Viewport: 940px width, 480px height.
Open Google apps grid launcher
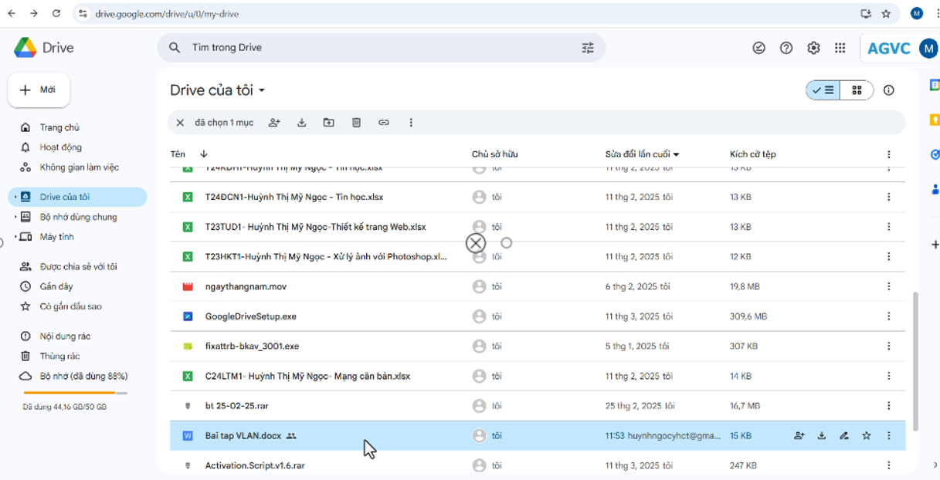(840, 47)
